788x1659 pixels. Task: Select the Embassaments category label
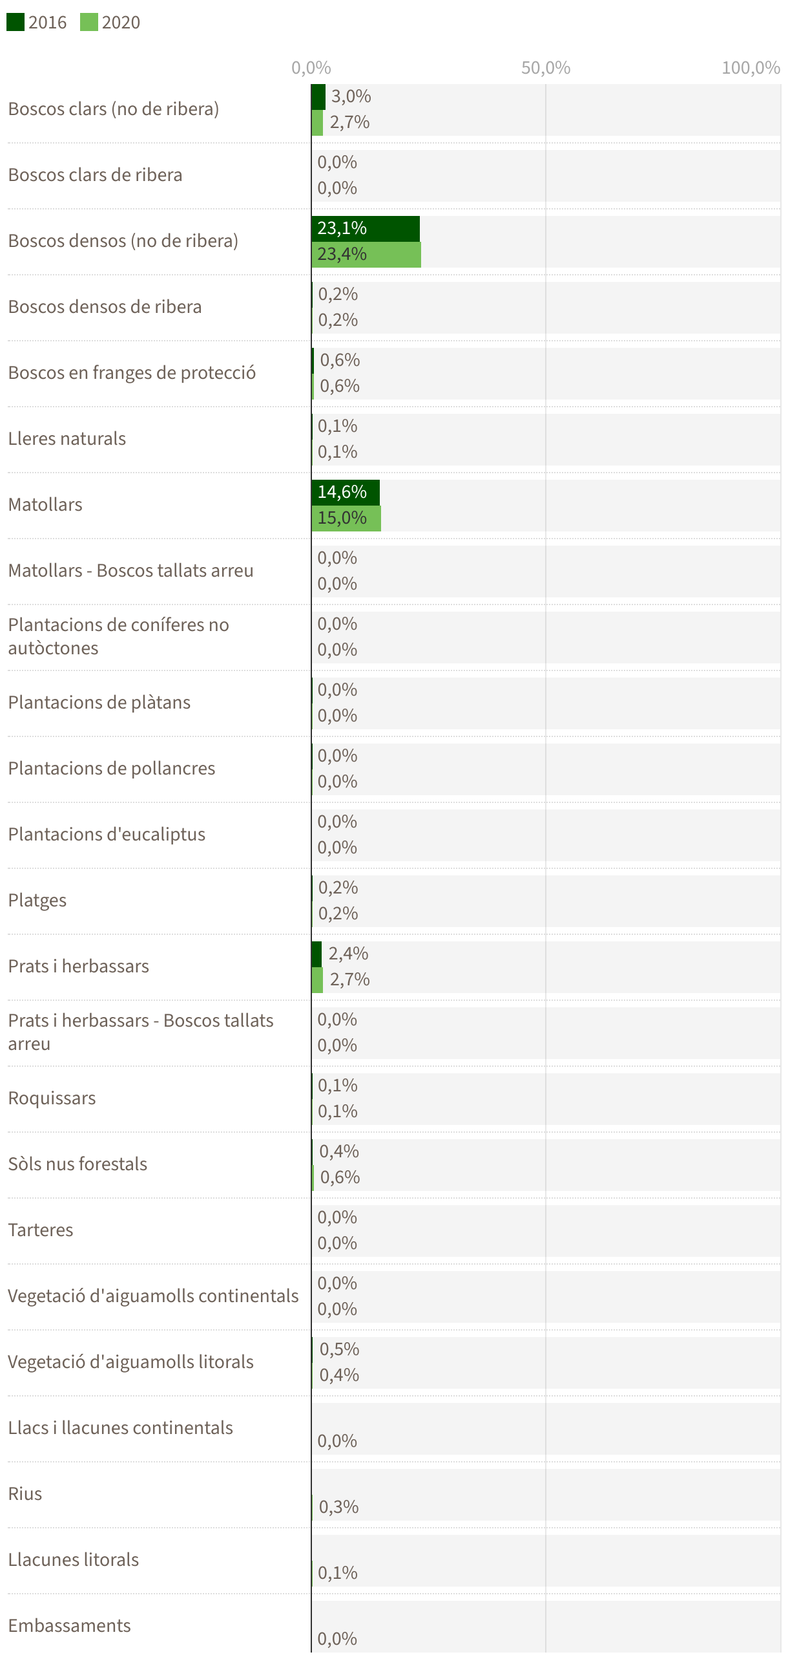(x=69, y=1626)
